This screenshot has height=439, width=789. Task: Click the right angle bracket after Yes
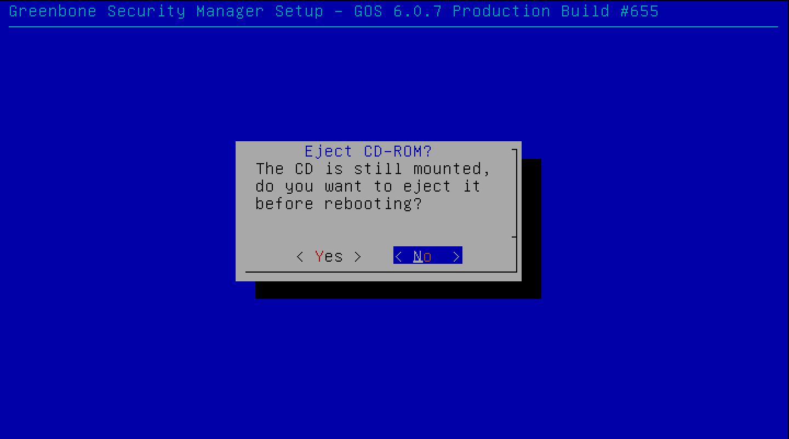pos(358,257)
